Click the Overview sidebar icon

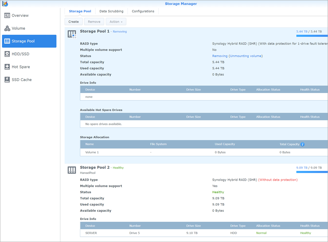(x=7, y=15)
